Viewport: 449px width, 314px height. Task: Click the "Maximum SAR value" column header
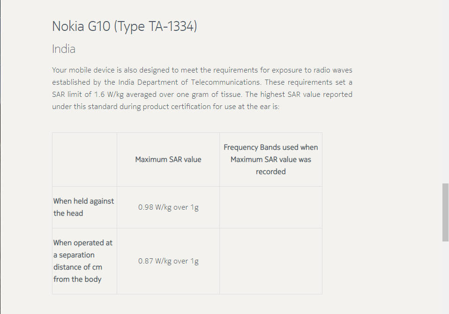tap(168, 160)
